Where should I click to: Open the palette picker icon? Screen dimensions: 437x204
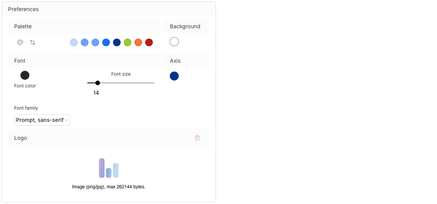click(x=20, y=42)
